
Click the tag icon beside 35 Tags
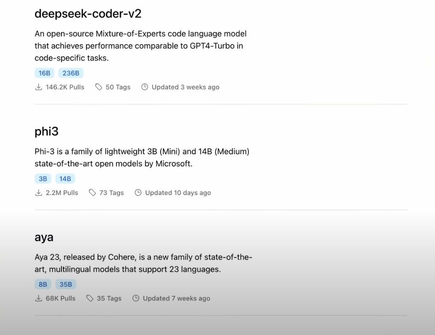tap(90, 298)
